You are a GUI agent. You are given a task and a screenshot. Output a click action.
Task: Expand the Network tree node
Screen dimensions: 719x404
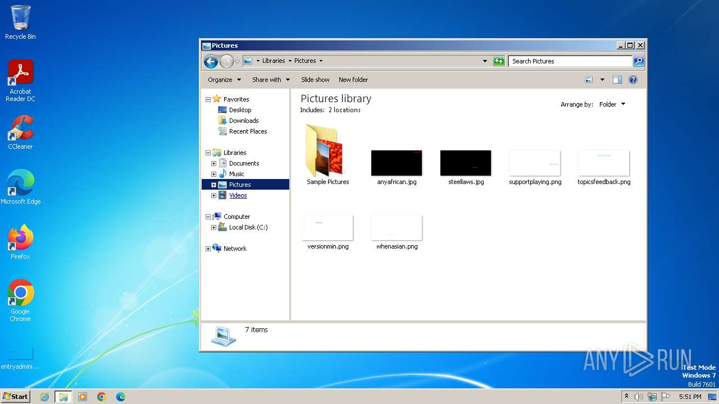pos(208,249)
